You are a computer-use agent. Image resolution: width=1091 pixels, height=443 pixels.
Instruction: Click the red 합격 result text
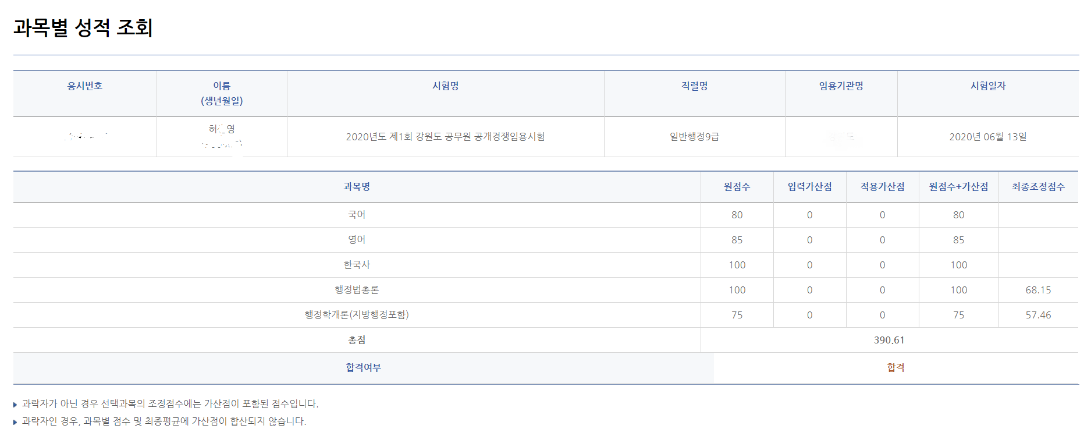[x=895, y=368]
